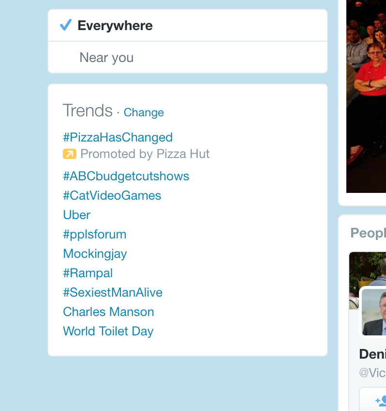The image size is (386, 411).
Task: Click the Change link next to Trends
Action: (x=144, y=112)
